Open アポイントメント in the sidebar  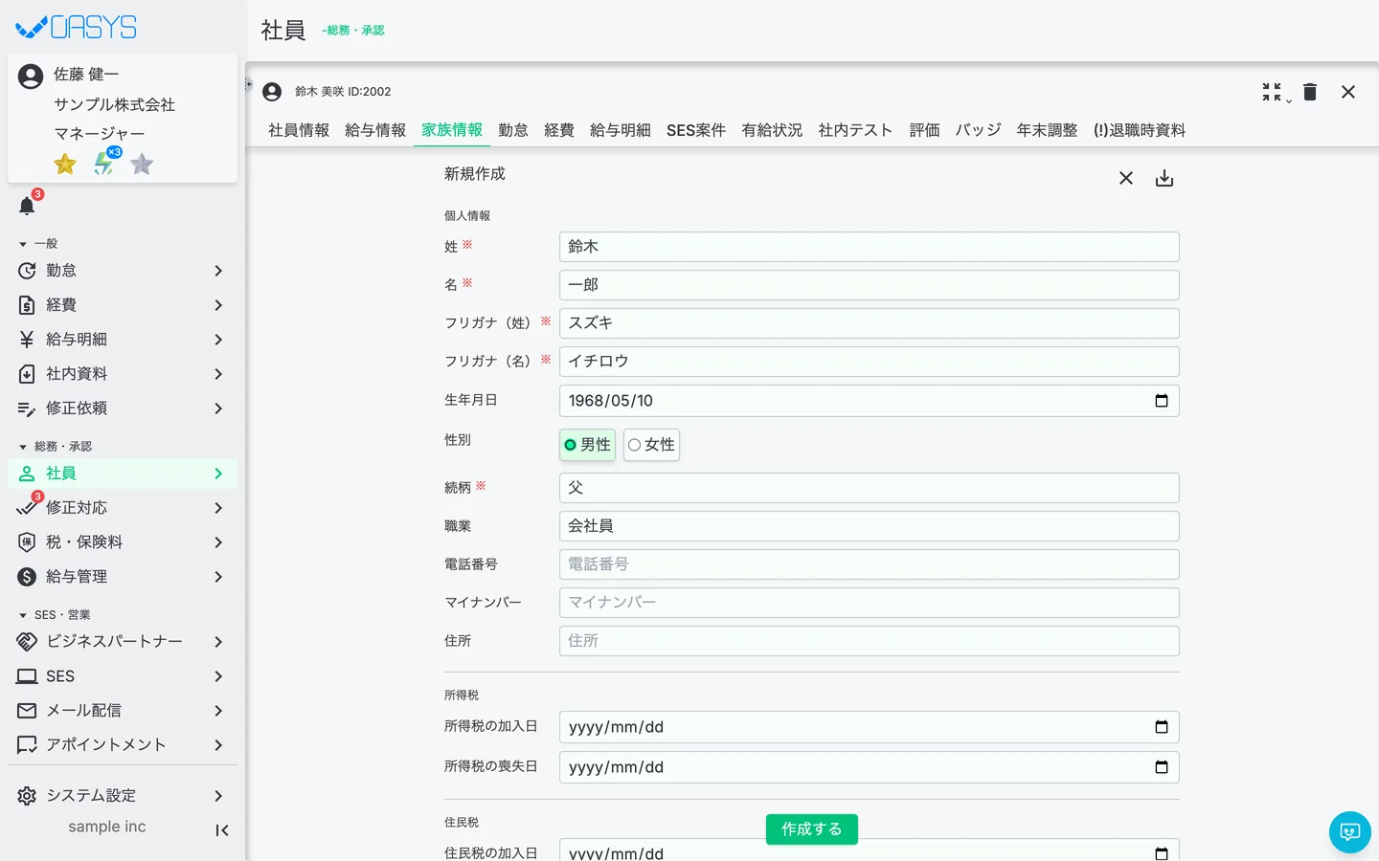click(123, 745)
